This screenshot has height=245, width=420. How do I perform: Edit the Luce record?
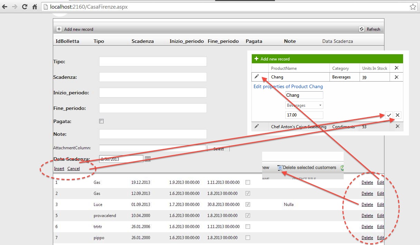[380, 205]
